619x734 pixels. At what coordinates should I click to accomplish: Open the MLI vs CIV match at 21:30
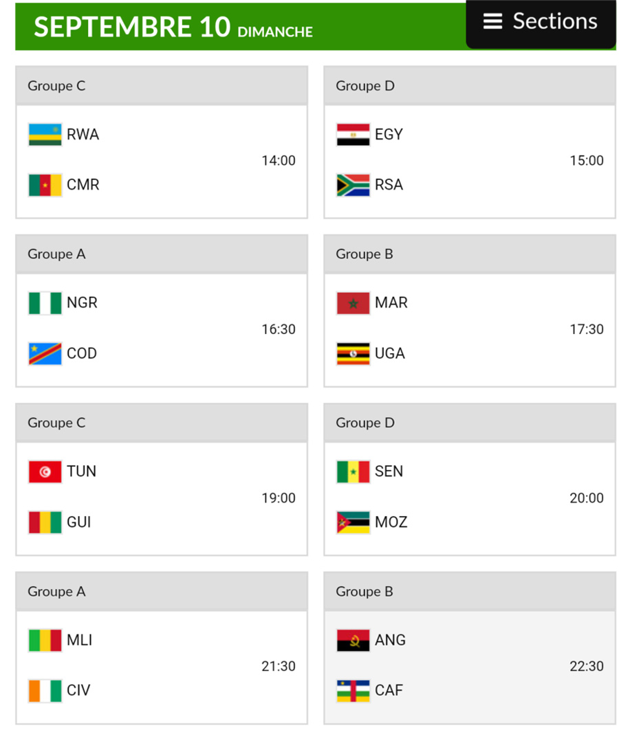point(162,666)
